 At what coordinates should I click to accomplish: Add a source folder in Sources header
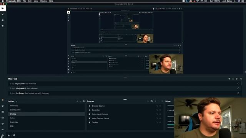pyautogui.click(x=151, y=101)
